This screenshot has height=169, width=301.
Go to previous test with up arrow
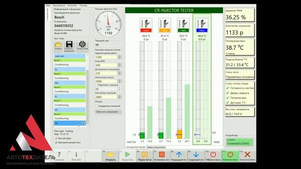(179, 156)
